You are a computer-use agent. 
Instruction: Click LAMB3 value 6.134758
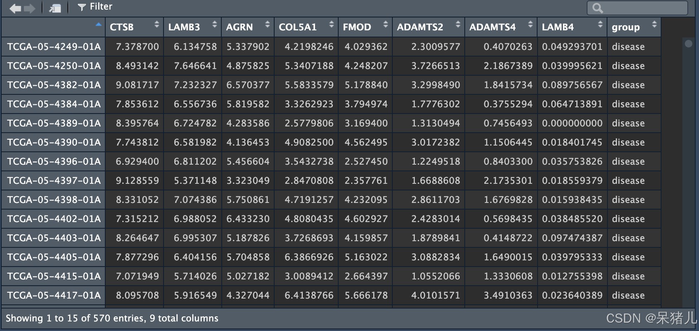pos(195,47)
